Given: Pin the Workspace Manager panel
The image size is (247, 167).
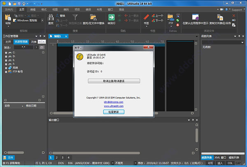Looking at the screenshot, I should (40, 36).
